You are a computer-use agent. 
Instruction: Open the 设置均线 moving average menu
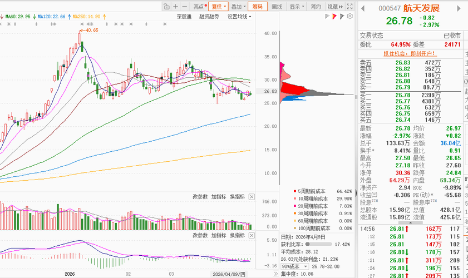239,17
